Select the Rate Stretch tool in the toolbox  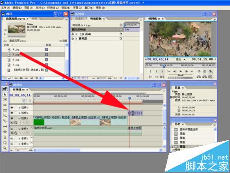pyautogui.click(x=5, y=115)
